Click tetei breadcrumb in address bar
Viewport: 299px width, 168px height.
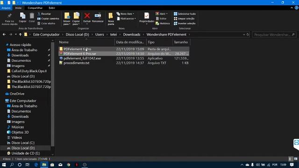114,35
